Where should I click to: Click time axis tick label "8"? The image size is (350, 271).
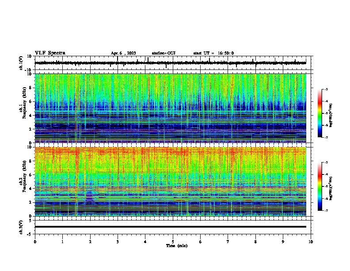(x=255, y=242)
